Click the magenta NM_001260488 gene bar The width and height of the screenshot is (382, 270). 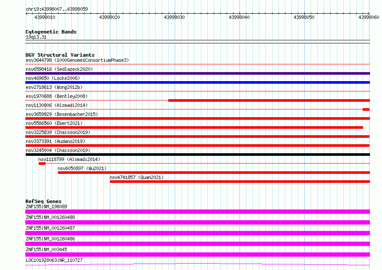pyautogui.click(x=197, y=222)
